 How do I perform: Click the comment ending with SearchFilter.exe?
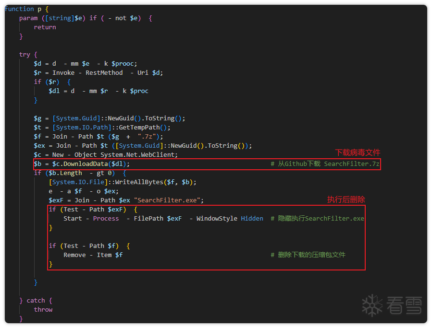[317, 219]
